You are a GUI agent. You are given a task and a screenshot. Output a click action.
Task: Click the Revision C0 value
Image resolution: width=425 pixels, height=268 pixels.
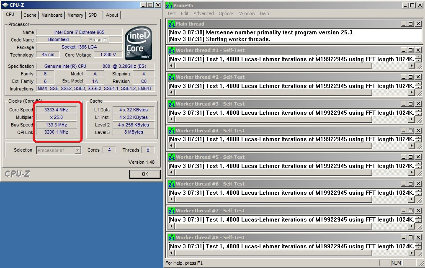[x=144, y=81]
